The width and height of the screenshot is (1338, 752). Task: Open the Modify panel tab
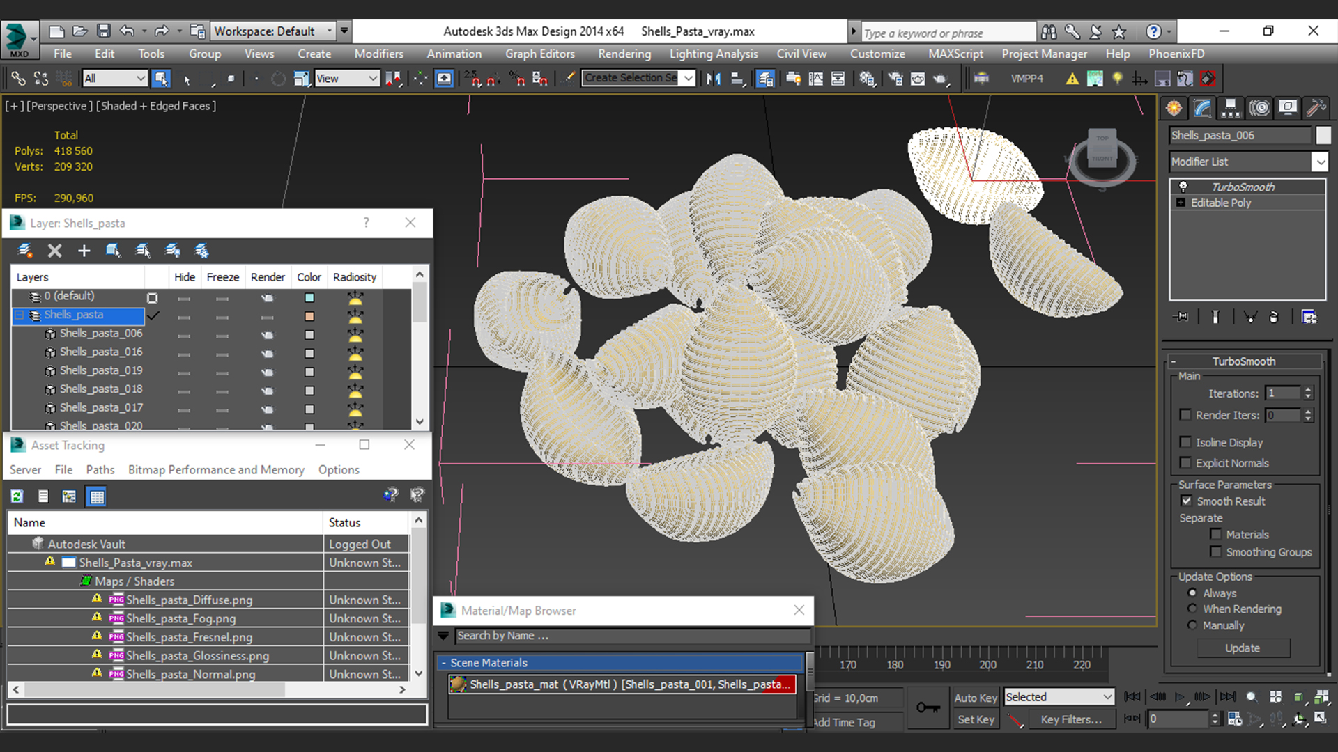(x=1202, y=108)
